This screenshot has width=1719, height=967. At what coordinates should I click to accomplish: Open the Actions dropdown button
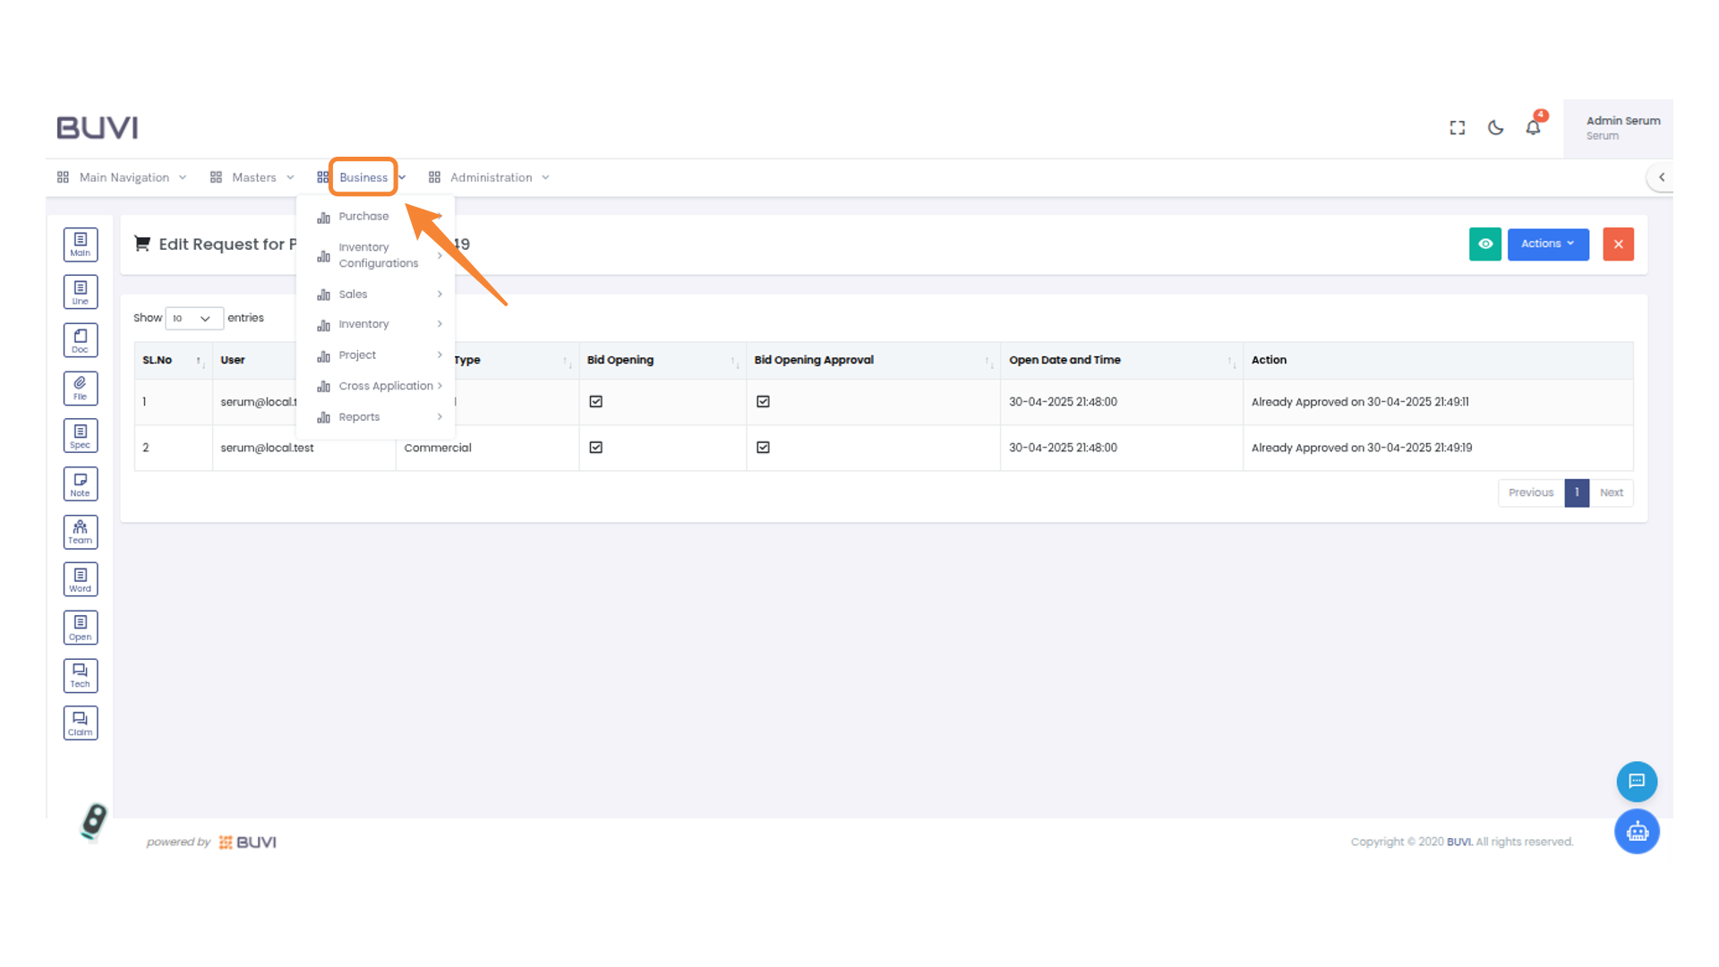coord(1548,244)
